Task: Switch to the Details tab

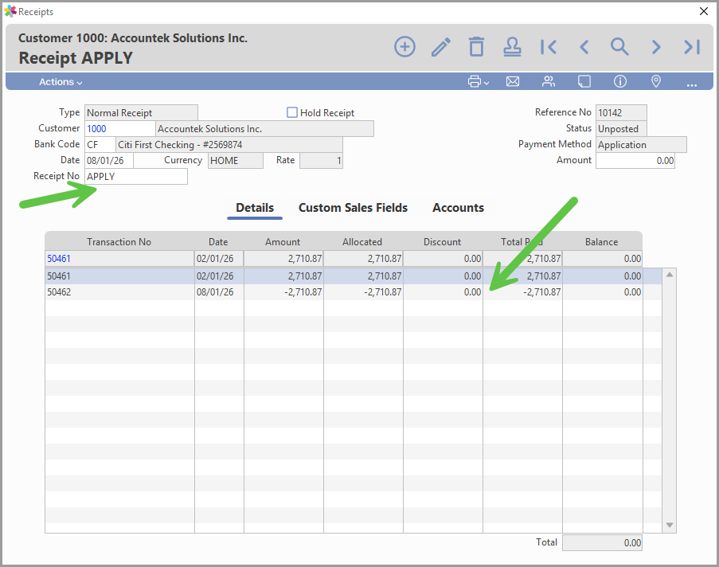Action: [255, 208]
